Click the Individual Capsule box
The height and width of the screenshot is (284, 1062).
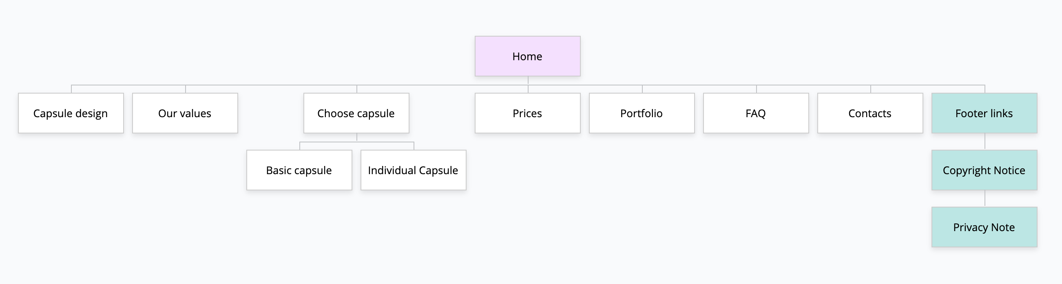coord(414,170)
